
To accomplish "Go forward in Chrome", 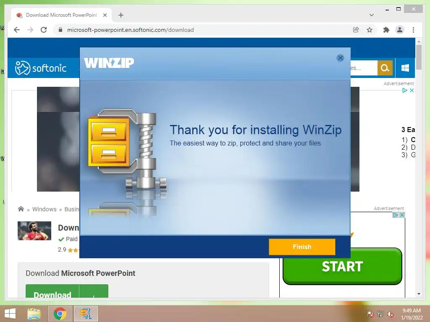I will coord(30,30).
